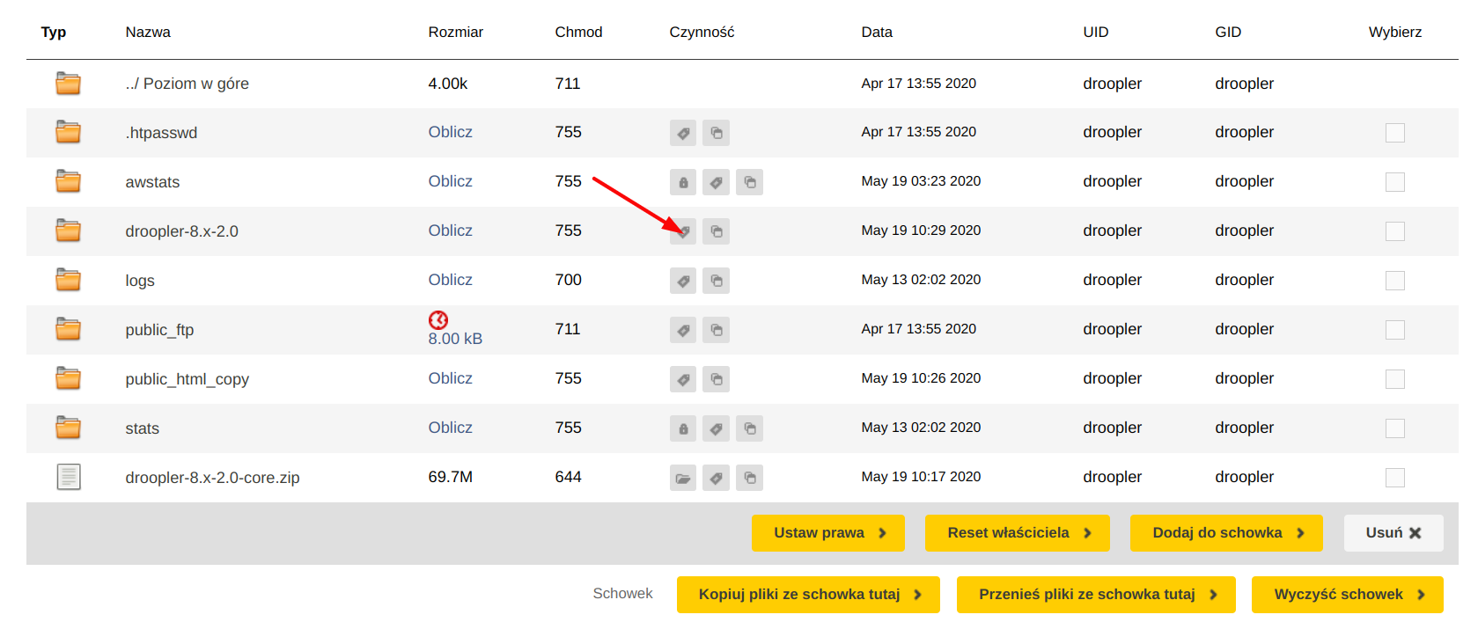1478x622 pixels.
Task: Open the droopler-8.x-2.0 folder name
Action: pos(181,231)
